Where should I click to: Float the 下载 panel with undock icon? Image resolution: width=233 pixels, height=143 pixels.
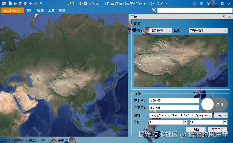point(224,17)
